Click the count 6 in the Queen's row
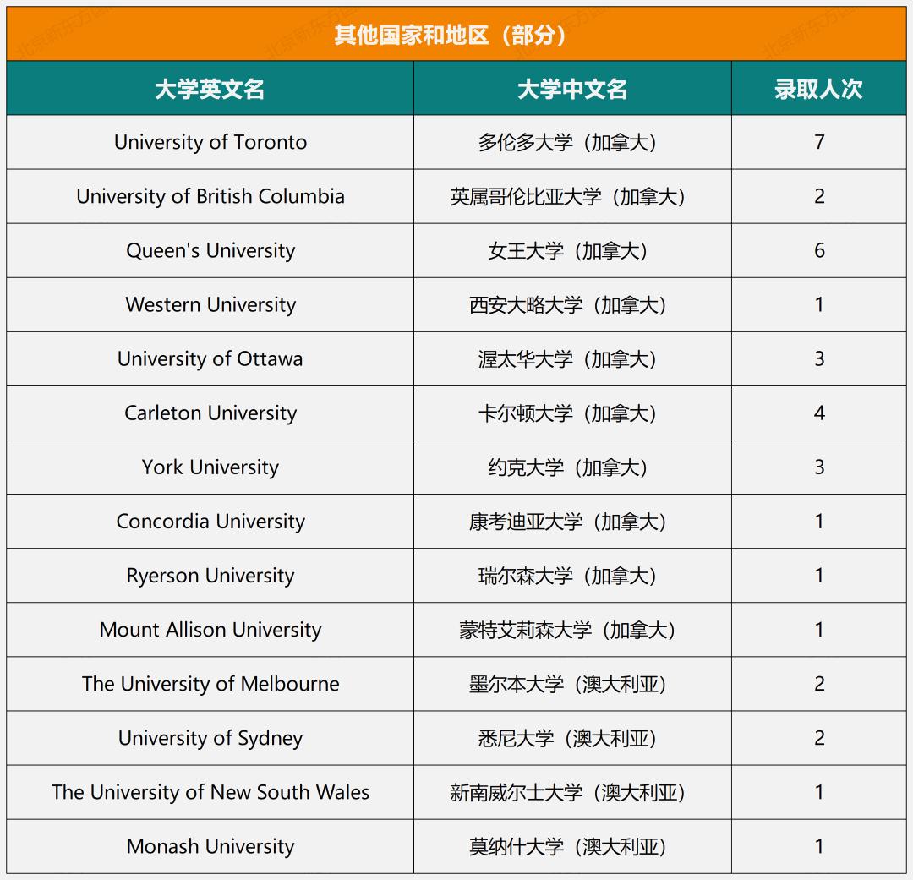Image resolution: width=913 pixels, height=880 pixels. pyautogui.click(x=819, y=250)
